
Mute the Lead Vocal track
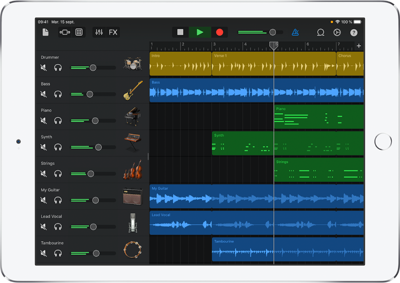coord(43,227)
